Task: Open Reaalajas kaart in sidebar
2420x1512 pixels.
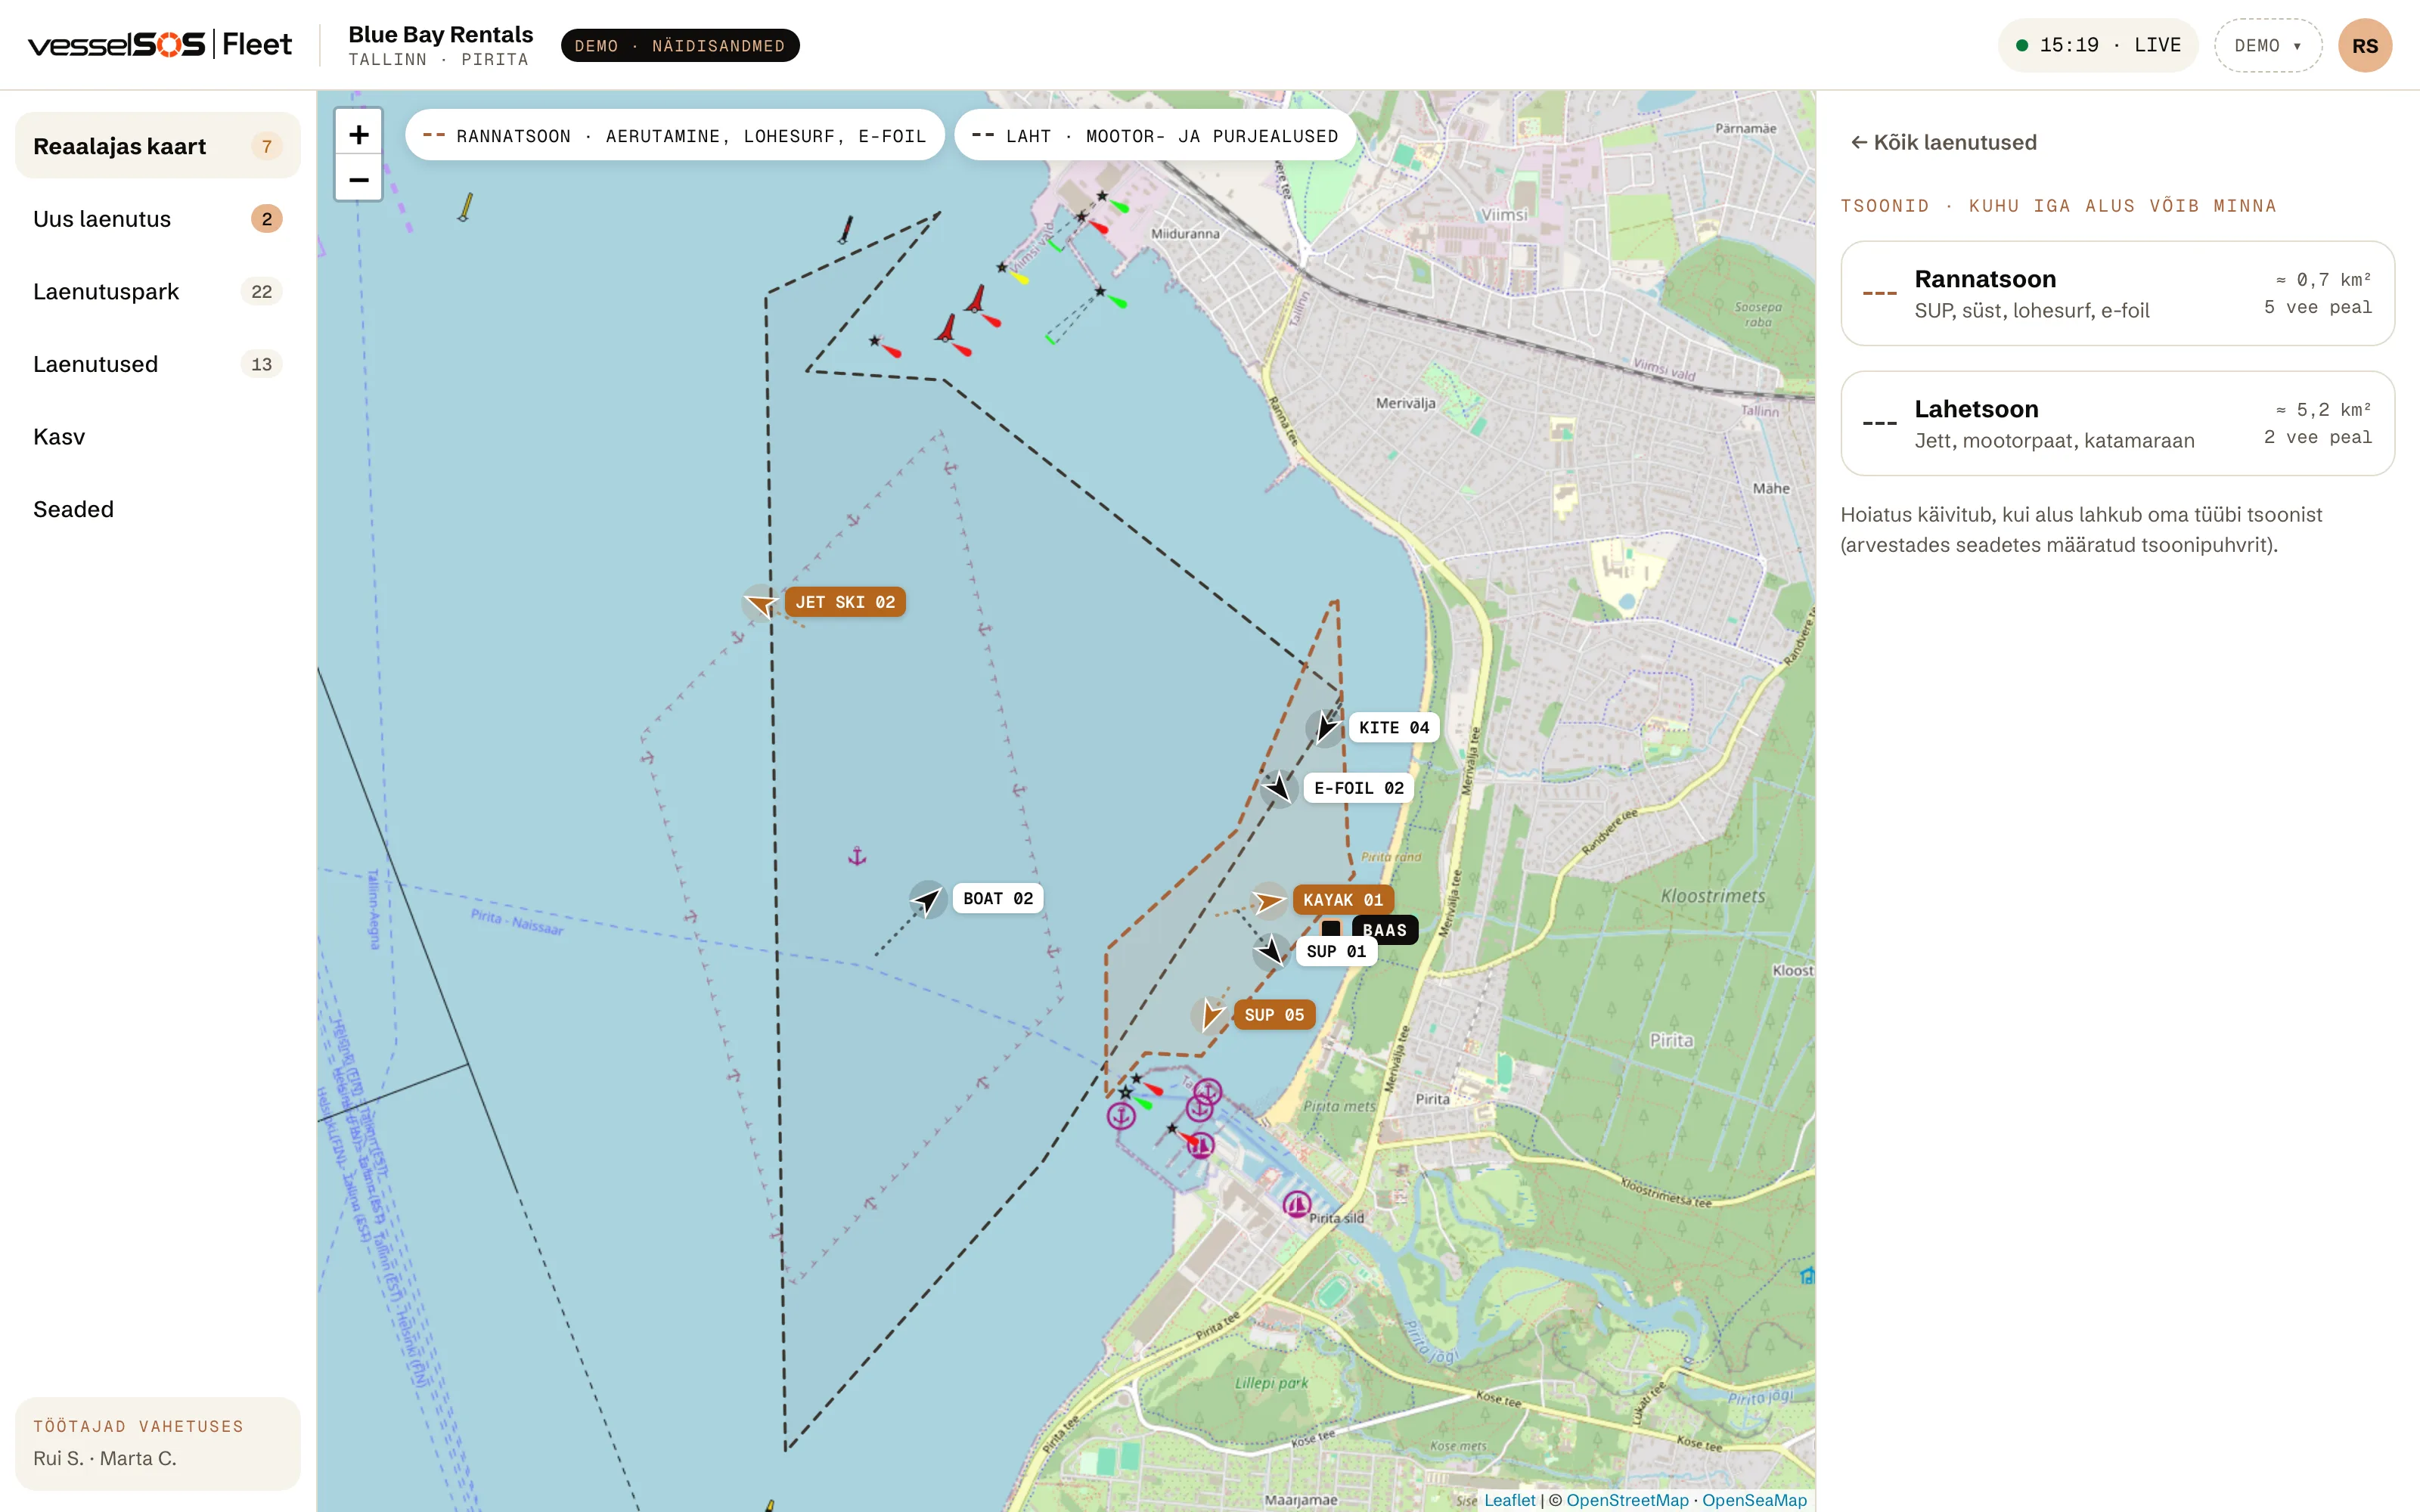Action: 158,146
